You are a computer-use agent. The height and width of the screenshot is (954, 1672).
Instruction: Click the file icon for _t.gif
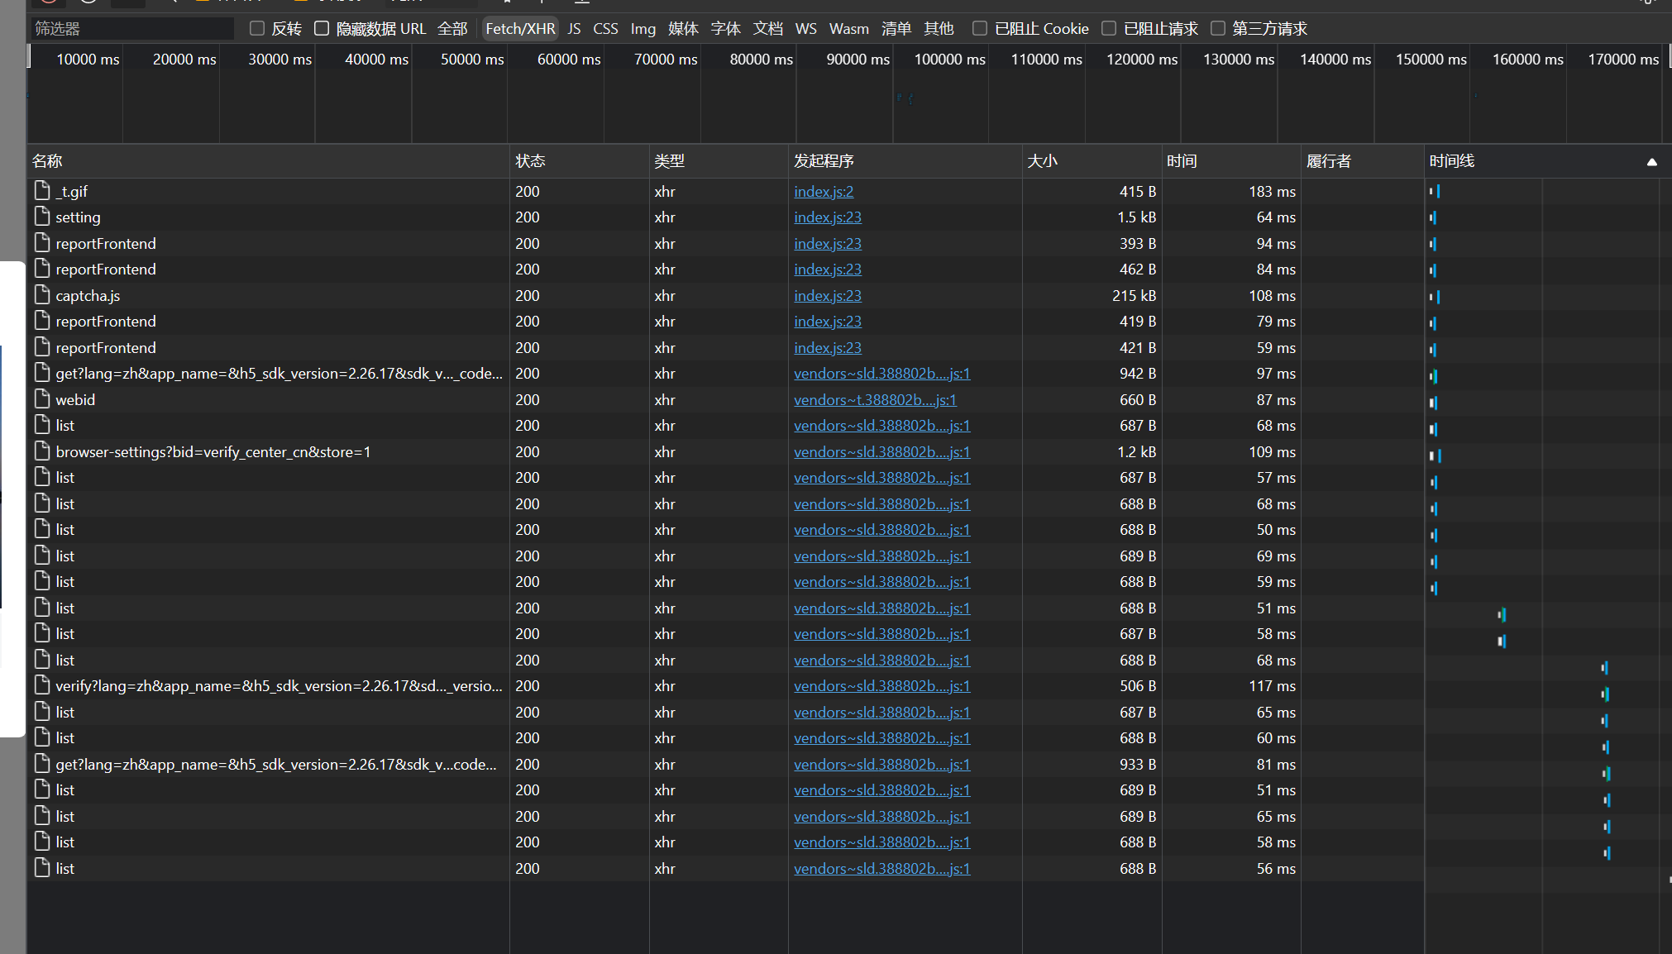[x=42, y=191]
